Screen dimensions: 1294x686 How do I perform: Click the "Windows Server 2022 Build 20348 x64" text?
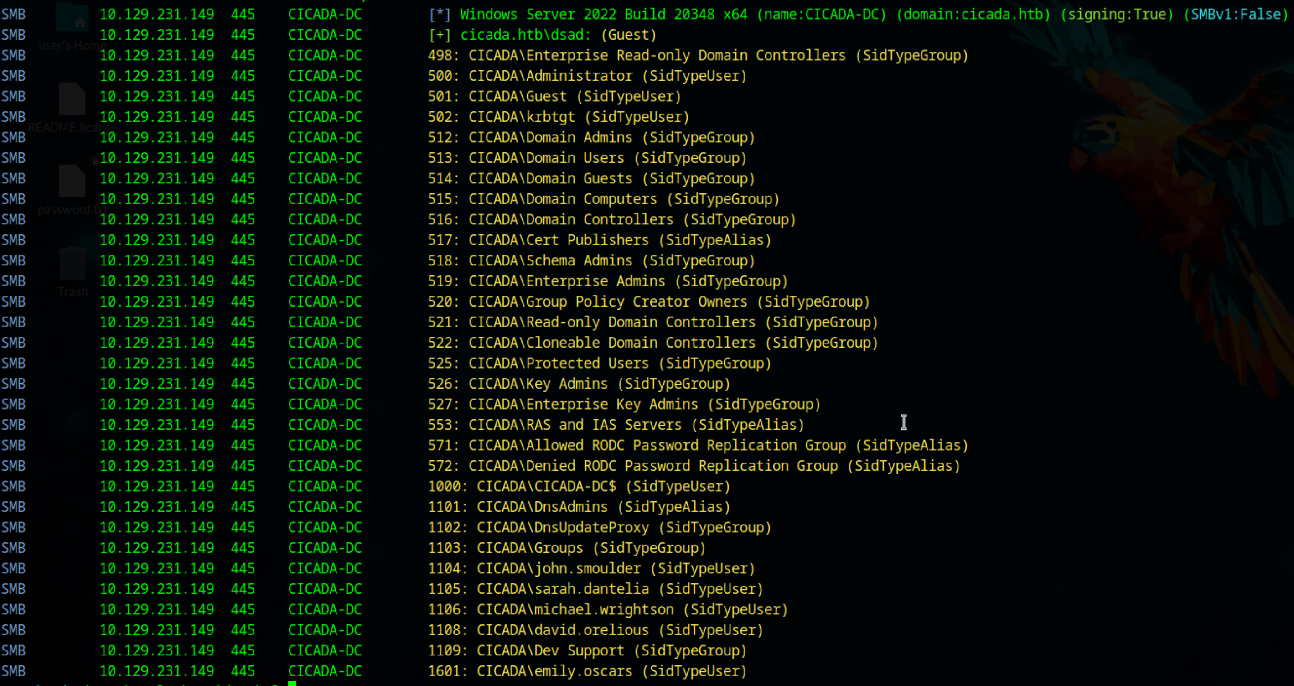604,14
